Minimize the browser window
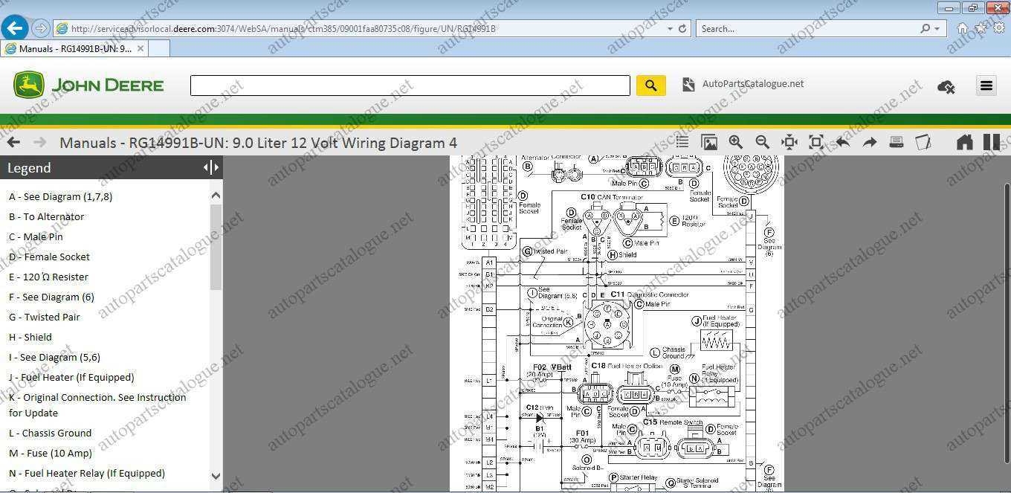The height and width of the screenshot is (493, 1011). (949, 8)
